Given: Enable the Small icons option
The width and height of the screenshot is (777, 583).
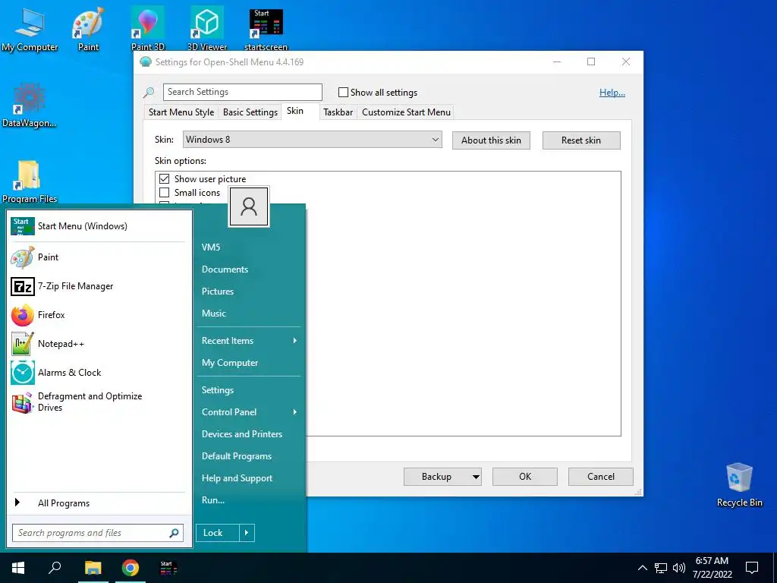Looking at the screenshot, I should (165, 192).
